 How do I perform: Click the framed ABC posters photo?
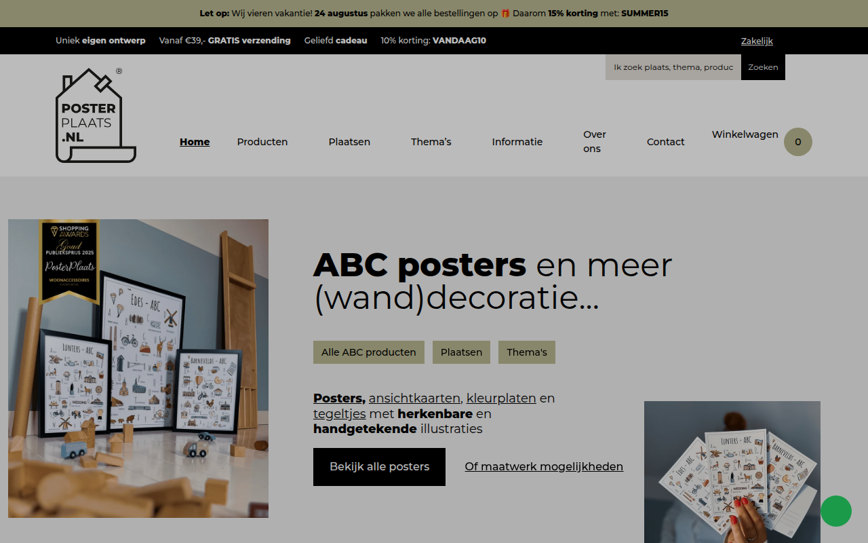(x=138, y=369)
